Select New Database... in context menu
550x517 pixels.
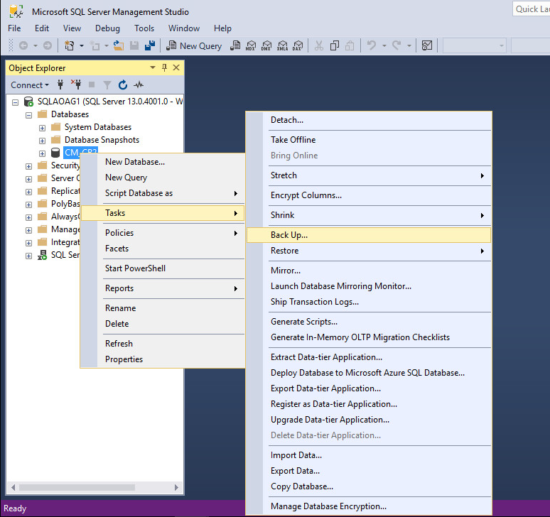click(x=163, y=162)
